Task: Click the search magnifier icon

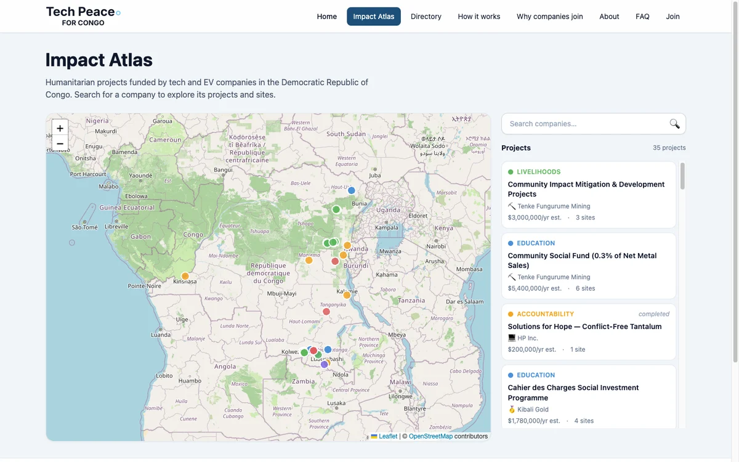Action: [x=675, y=124]
